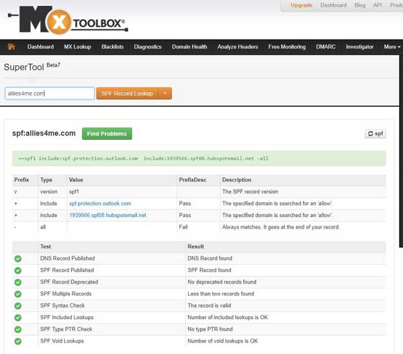This screenshot has height=354, width=403.
Task: Click 'Less than two records found' result
Action: coord(221,294)
